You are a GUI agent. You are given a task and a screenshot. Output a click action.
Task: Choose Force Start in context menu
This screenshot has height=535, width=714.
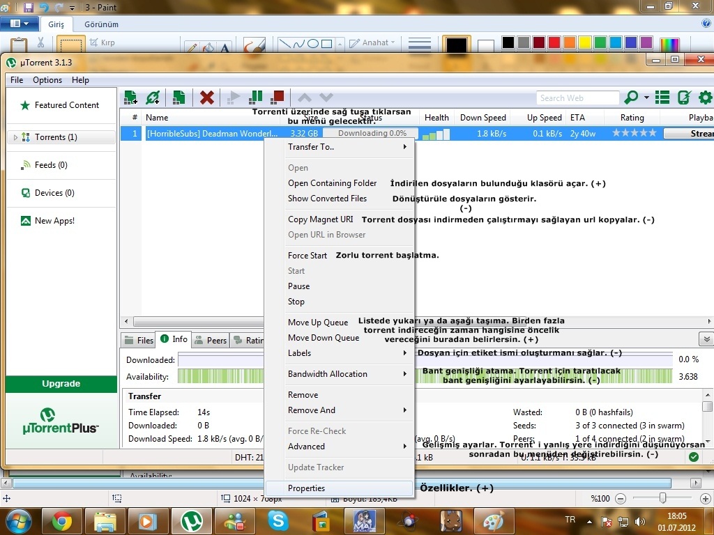(x=307, y=256)
